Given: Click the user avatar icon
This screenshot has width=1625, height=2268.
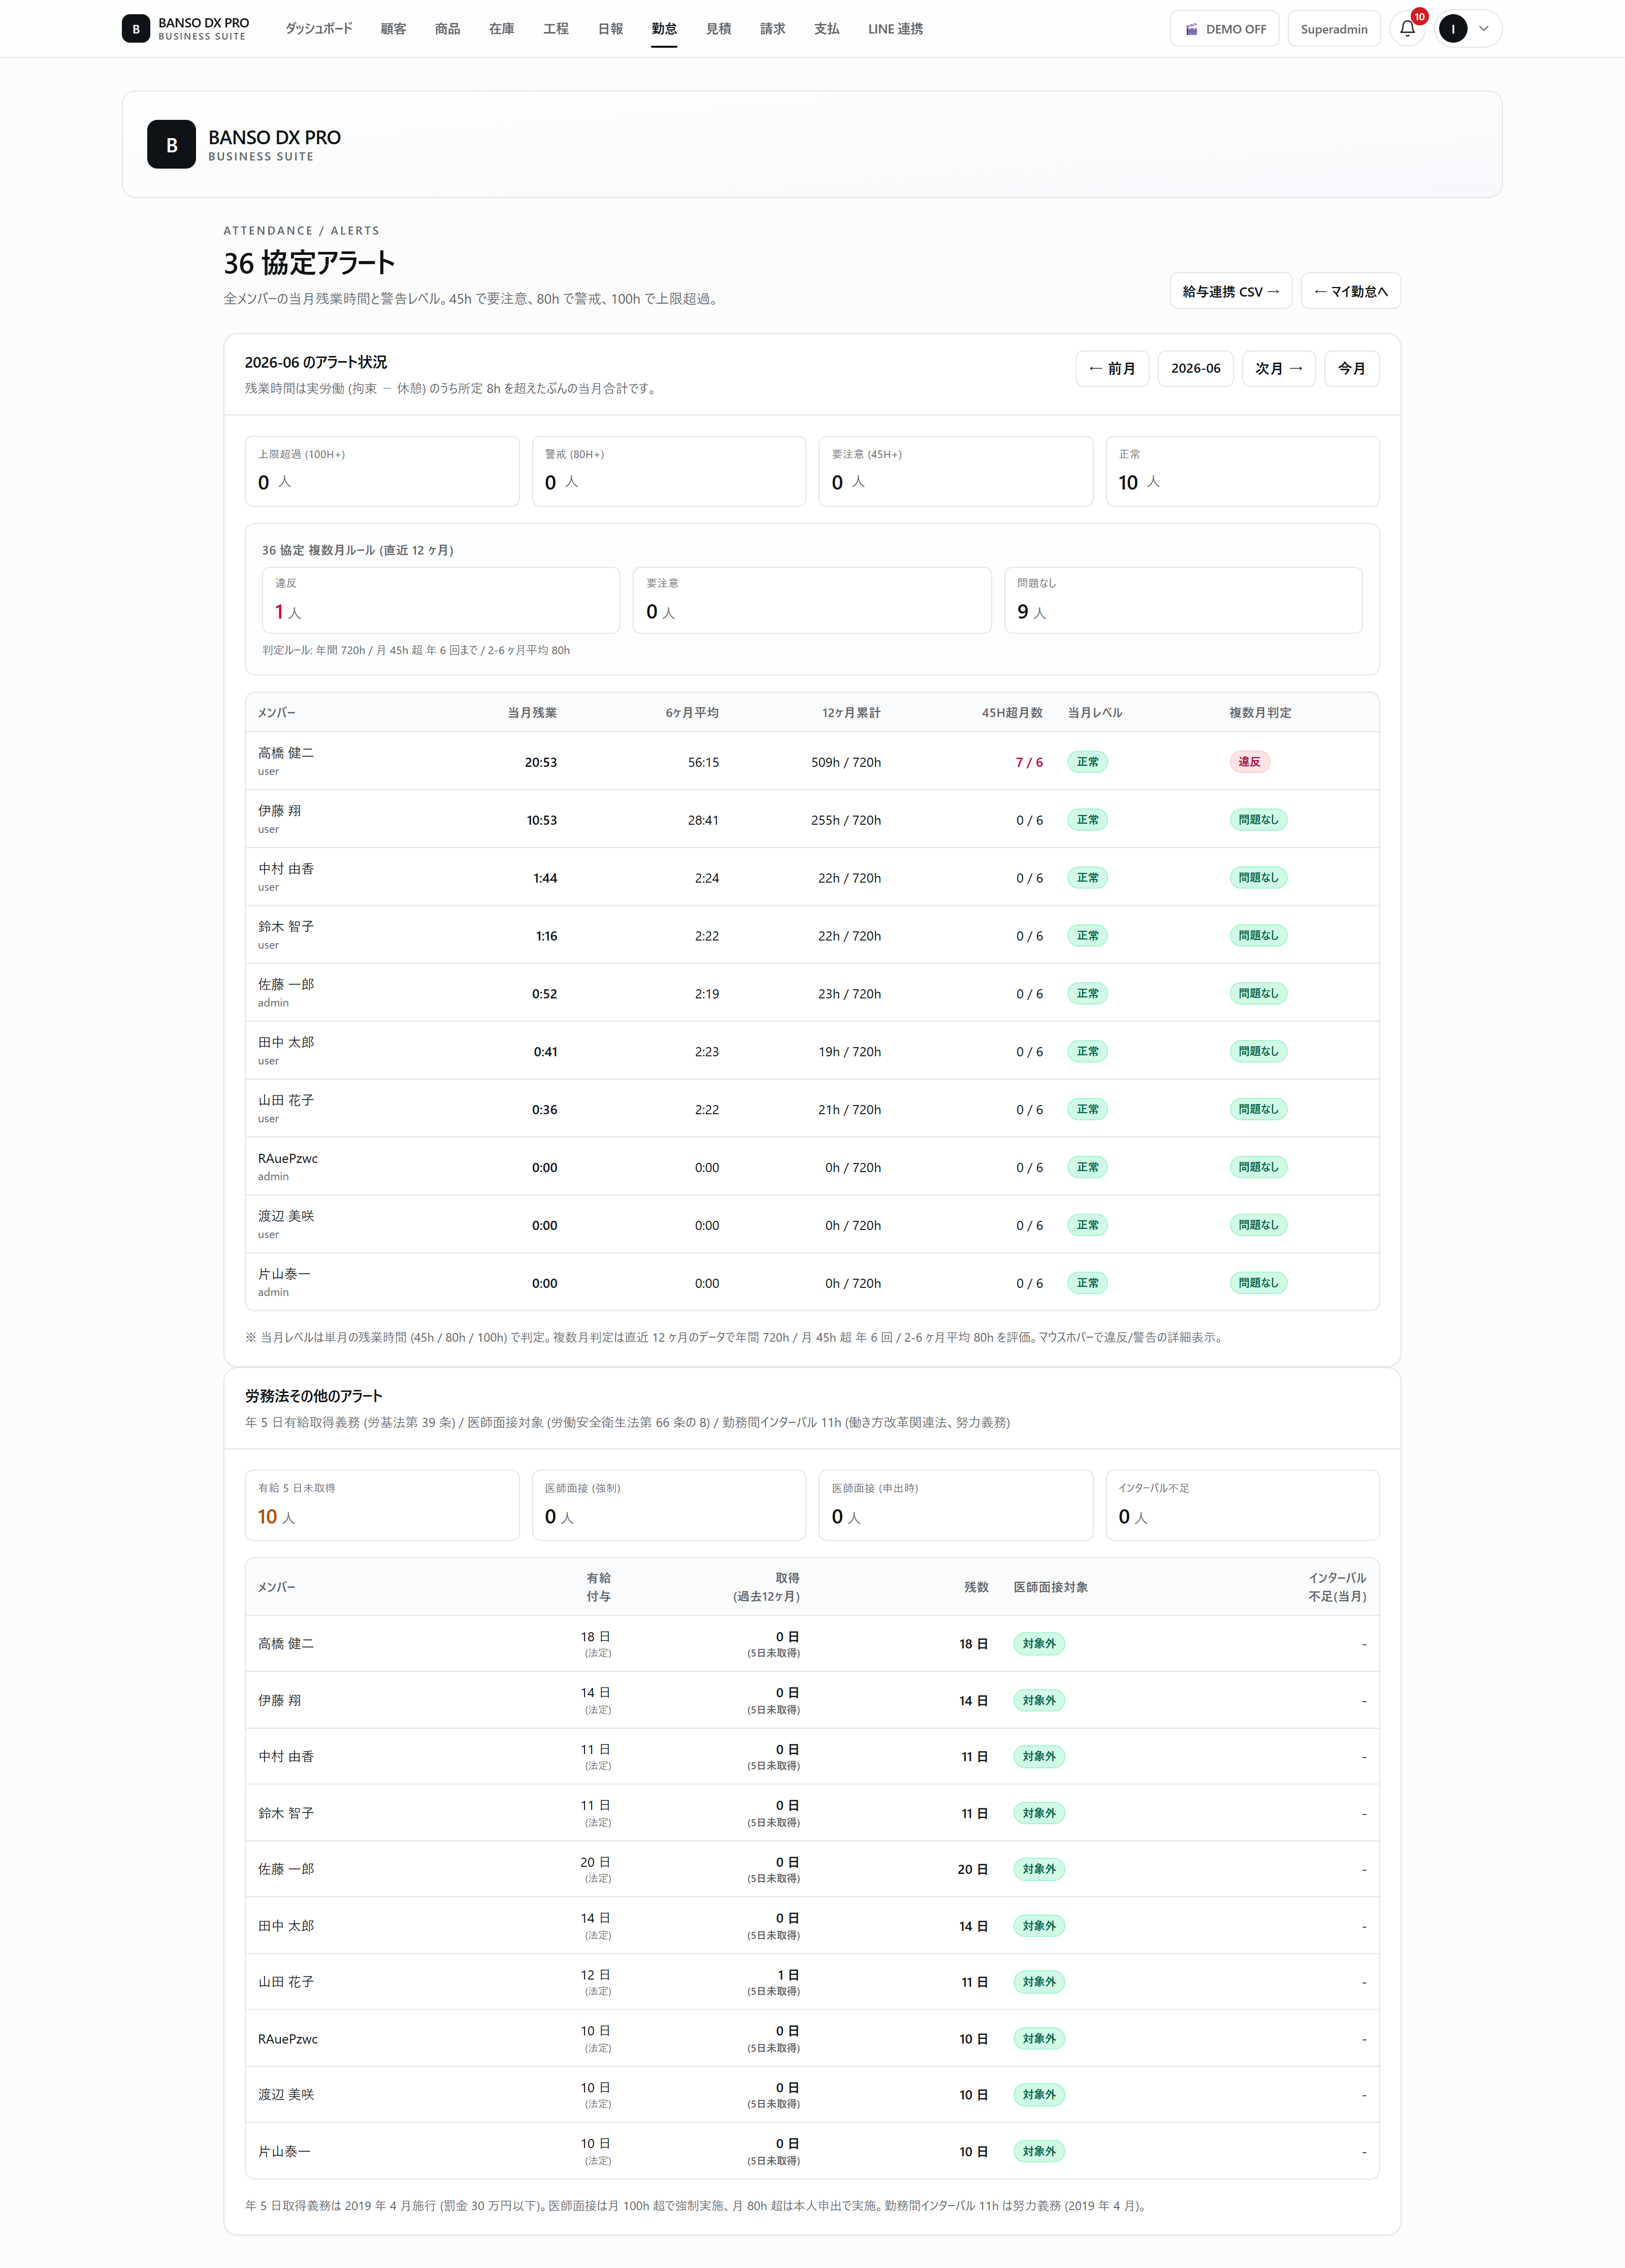Looking at the screenshot, I should 1452,29.
